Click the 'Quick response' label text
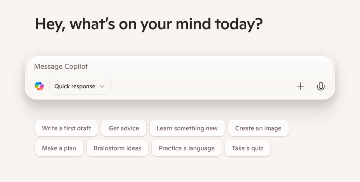Screen dimensions: 360x182 coord(75,86)
